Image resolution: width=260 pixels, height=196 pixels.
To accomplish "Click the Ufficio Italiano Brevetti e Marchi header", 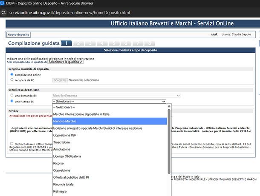I will (x=172, y=23).
